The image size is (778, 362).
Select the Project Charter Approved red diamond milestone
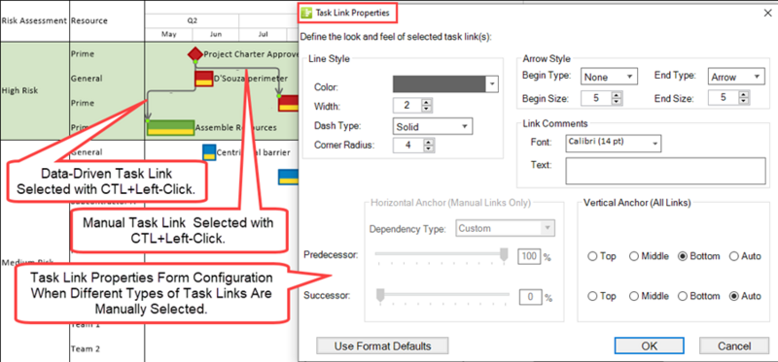coord(195,54)
